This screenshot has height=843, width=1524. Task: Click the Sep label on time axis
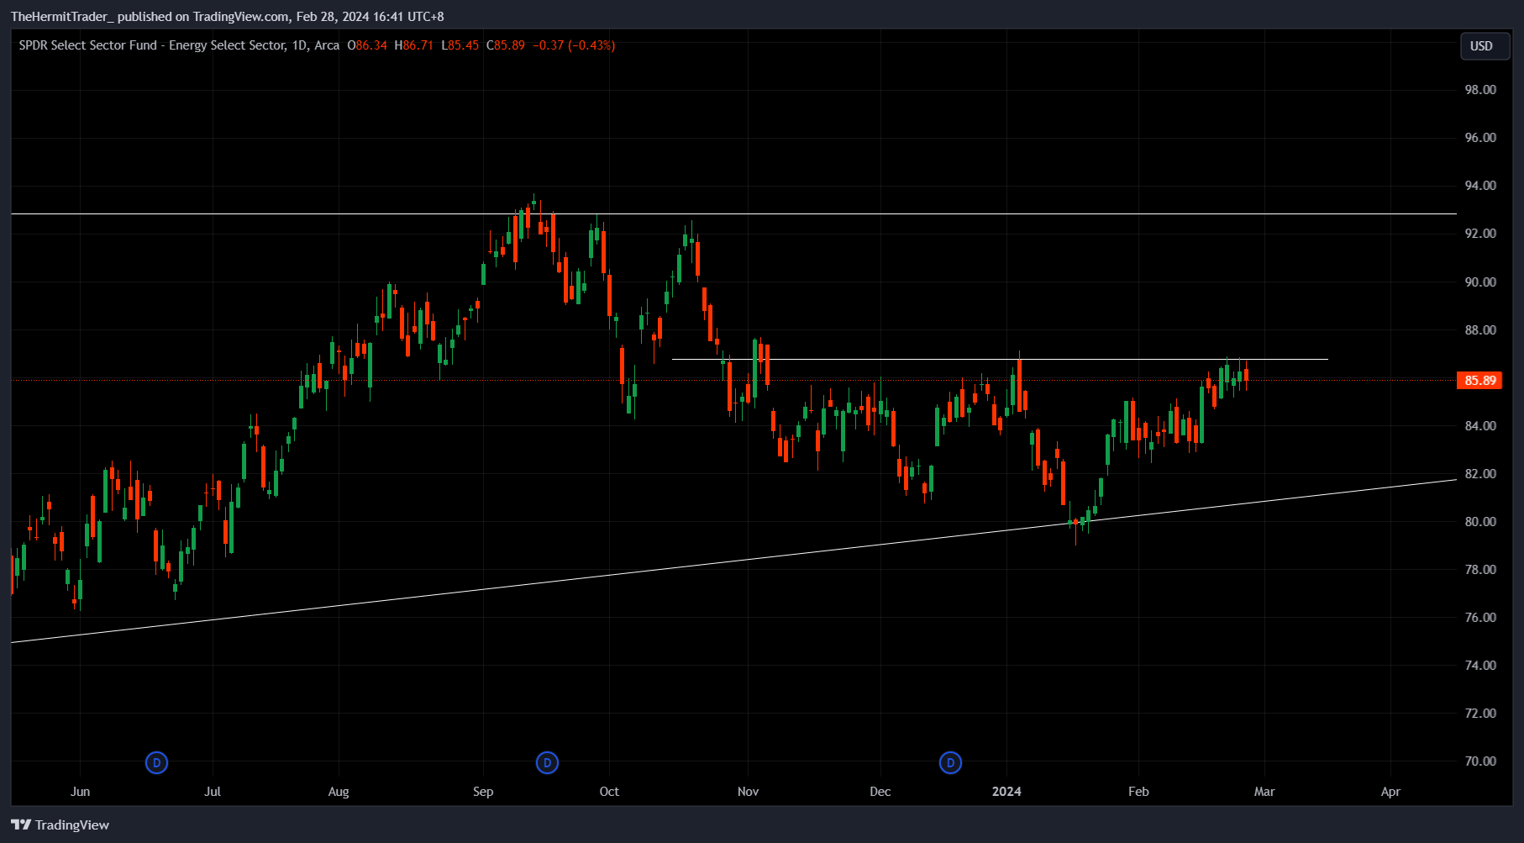(483, 792)
